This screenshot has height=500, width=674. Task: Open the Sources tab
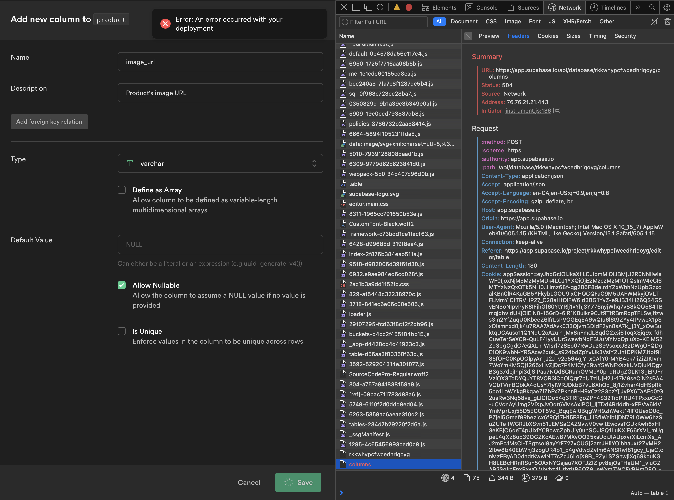click(x=523, y=7)
